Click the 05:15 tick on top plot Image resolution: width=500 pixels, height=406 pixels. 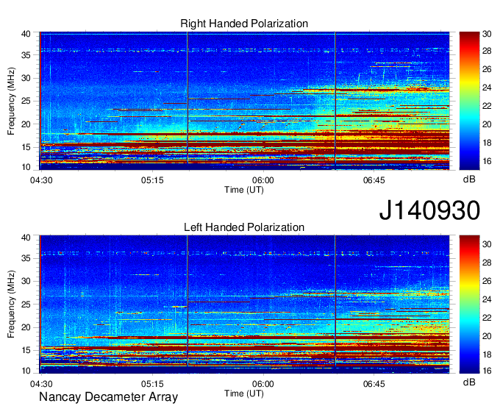(x=152, y=180)
